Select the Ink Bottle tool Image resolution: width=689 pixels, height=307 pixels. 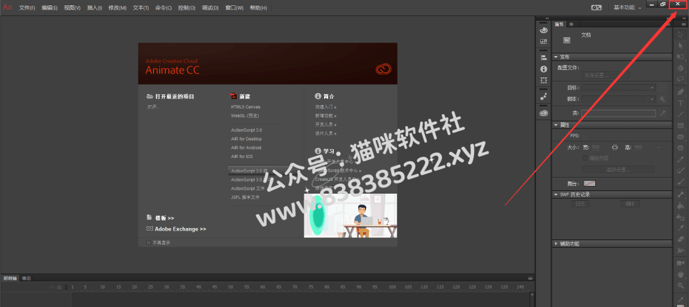point(681,216)
